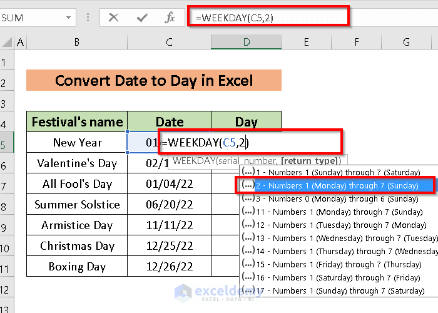Select column D header
This screenshot has height=313, width=438.
[246, 43]
